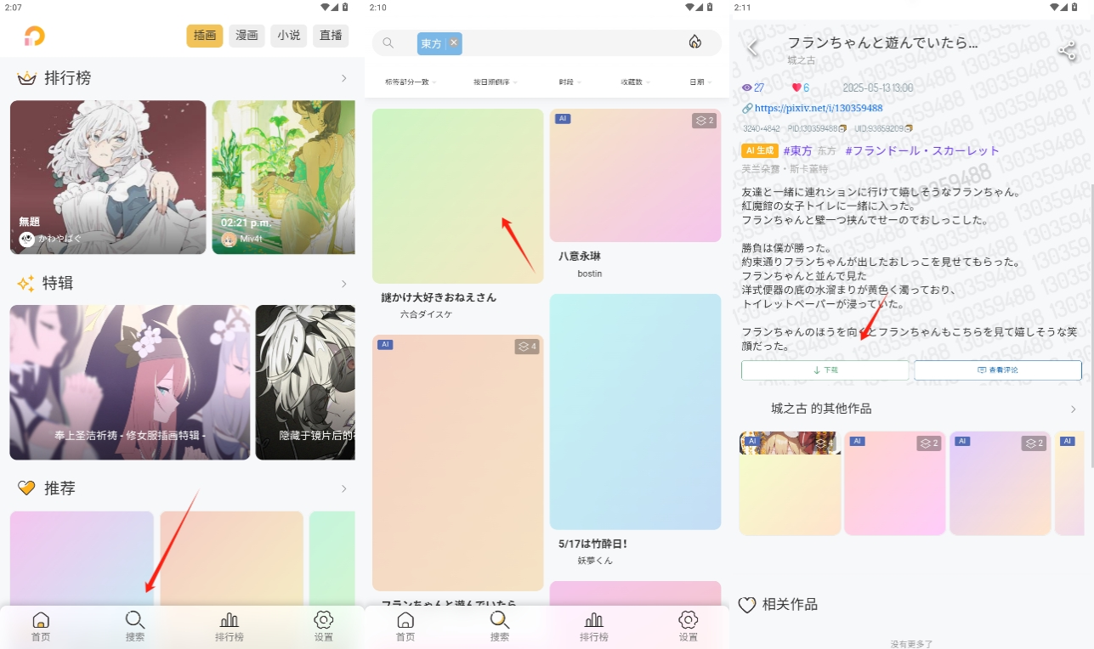Open 搜索 in the home screen's bottom bar

[135, 626]
